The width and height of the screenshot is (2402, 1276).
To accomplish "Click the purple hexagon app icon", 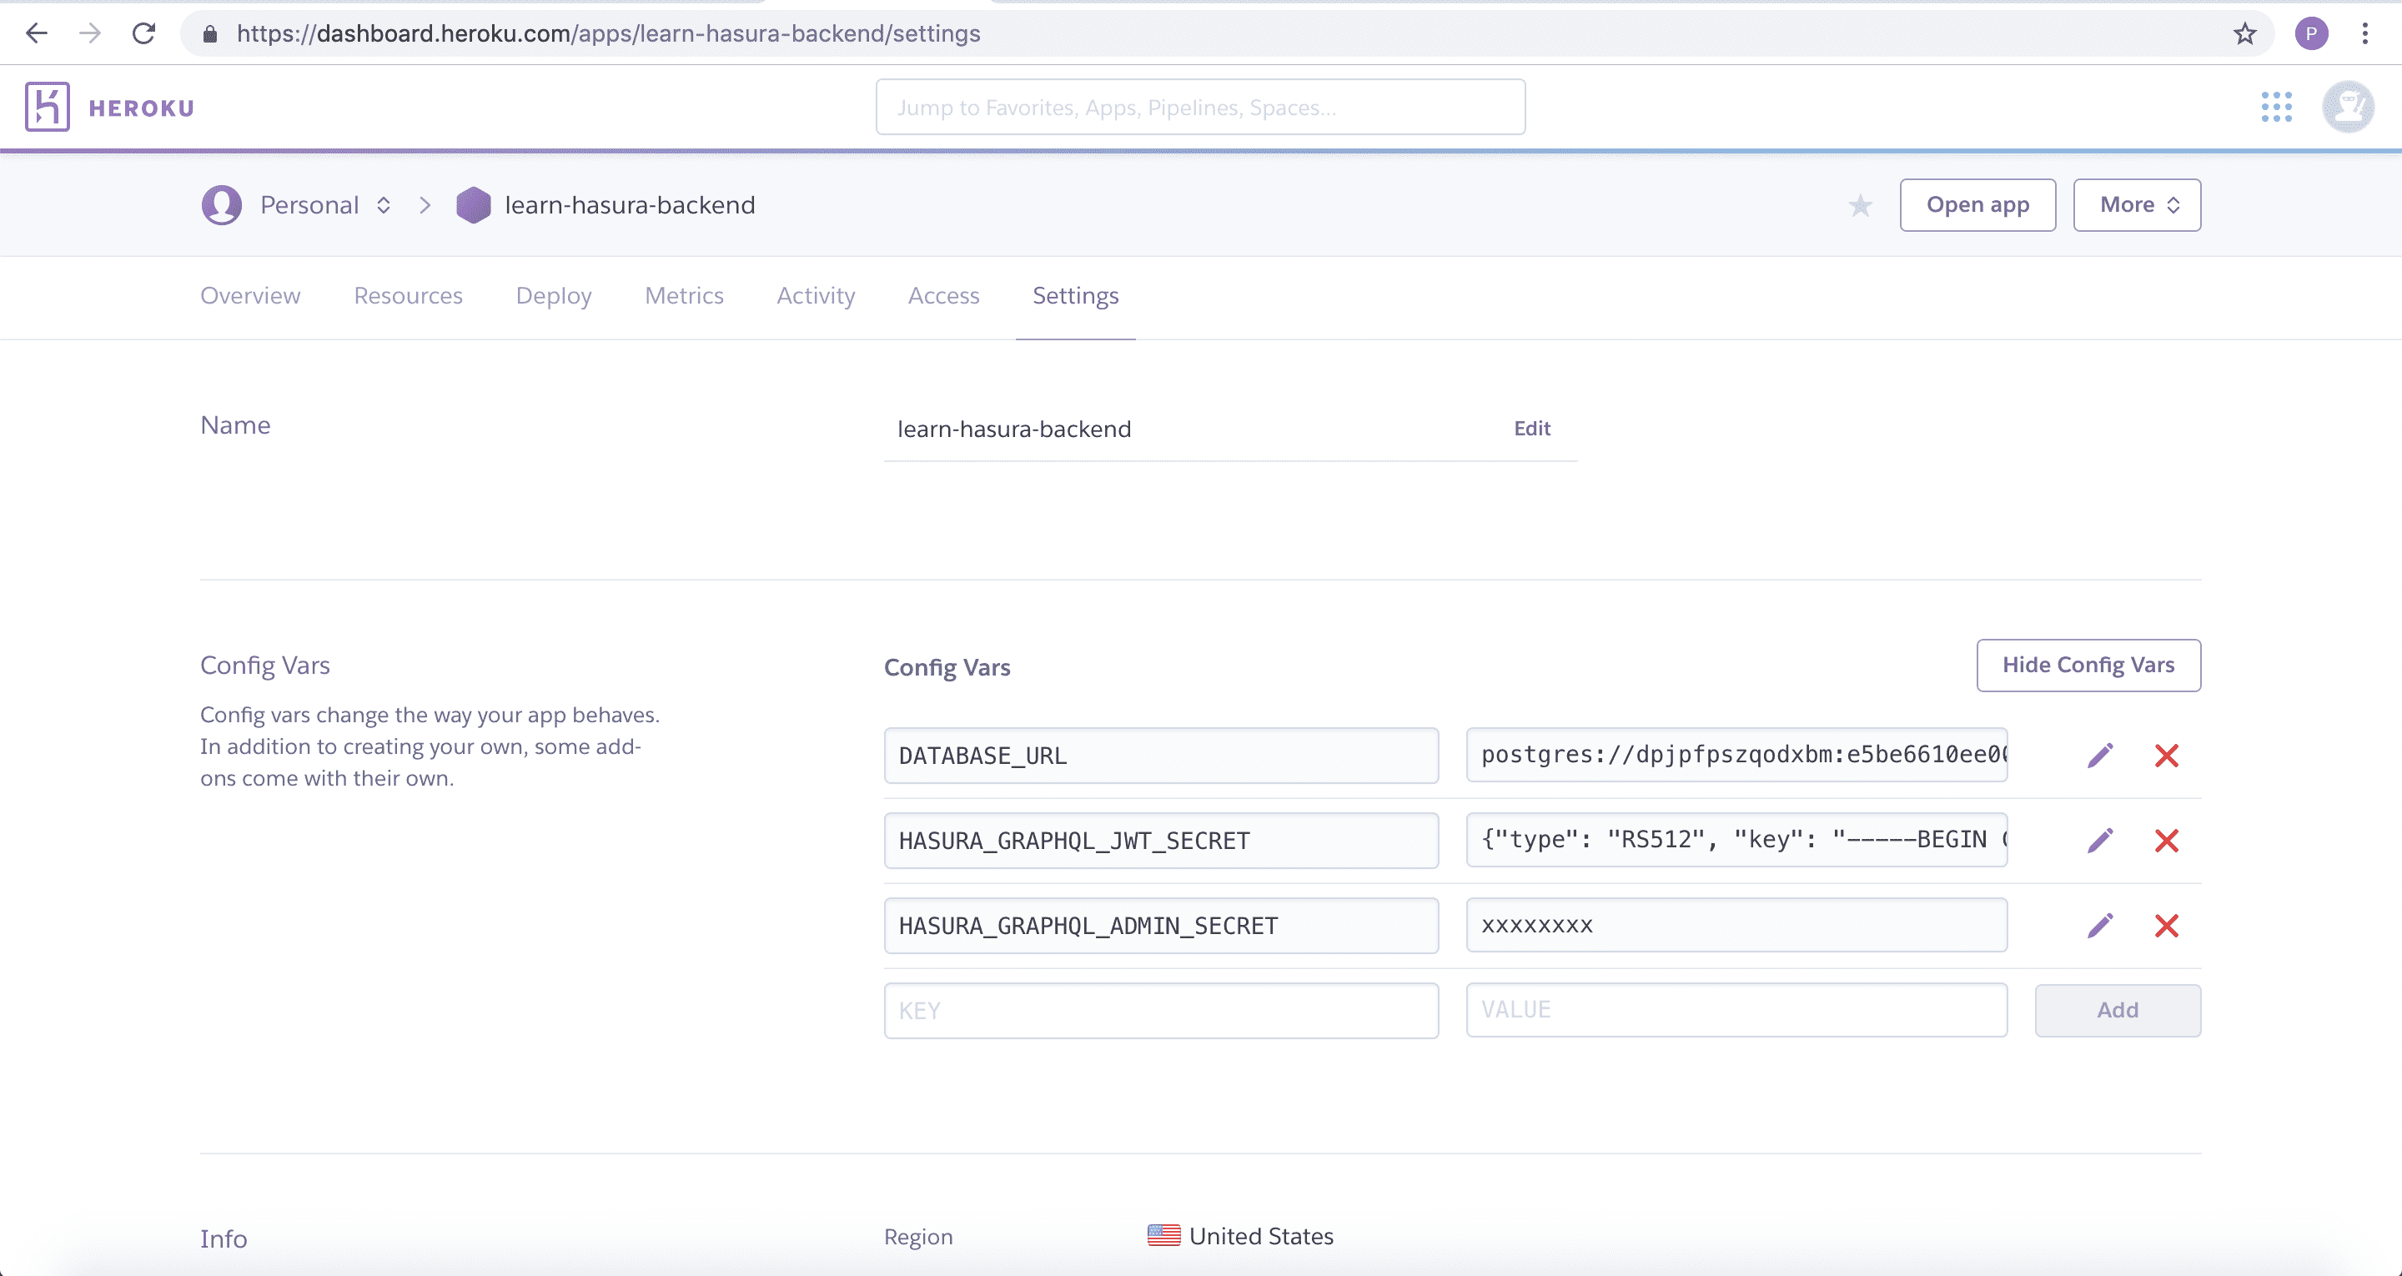I will (473, 205).
